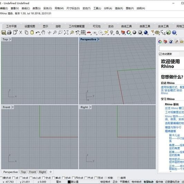Toggle the 四分点 (Quad) osnap checkbox
Viewport: 184px width, 184px height.
pyautogui.click(x=73, y=178)
